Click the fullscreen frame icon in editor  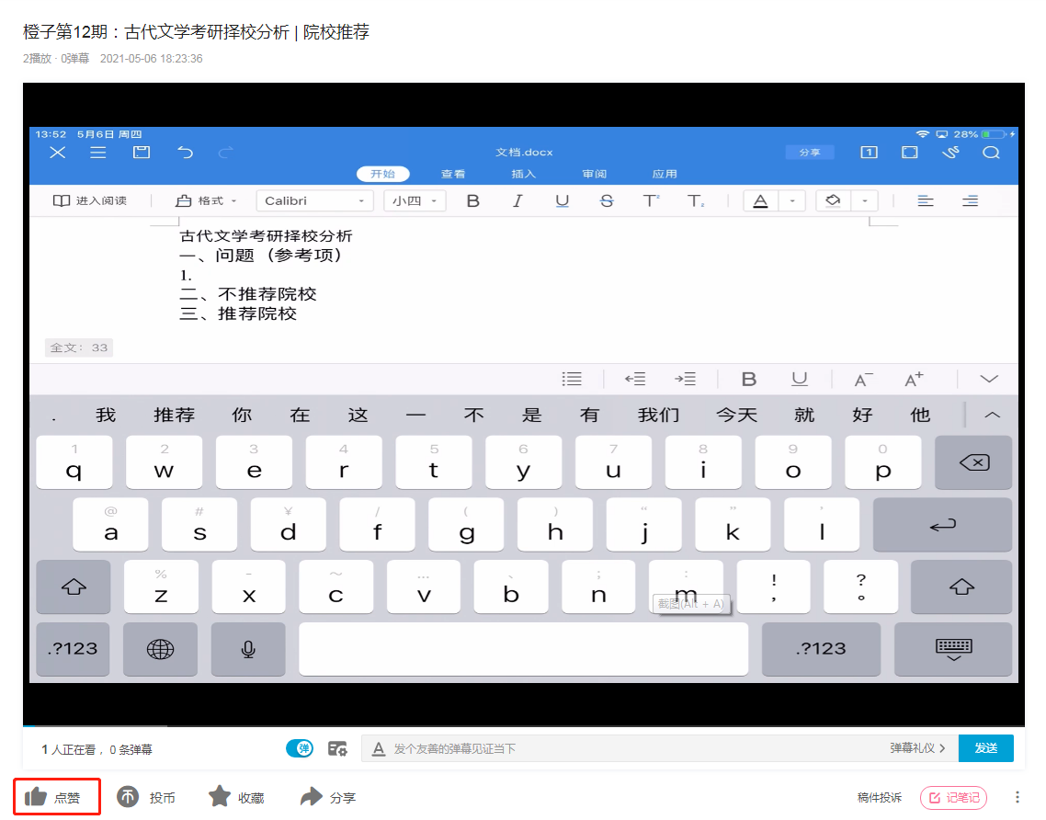tap(910, 153)
